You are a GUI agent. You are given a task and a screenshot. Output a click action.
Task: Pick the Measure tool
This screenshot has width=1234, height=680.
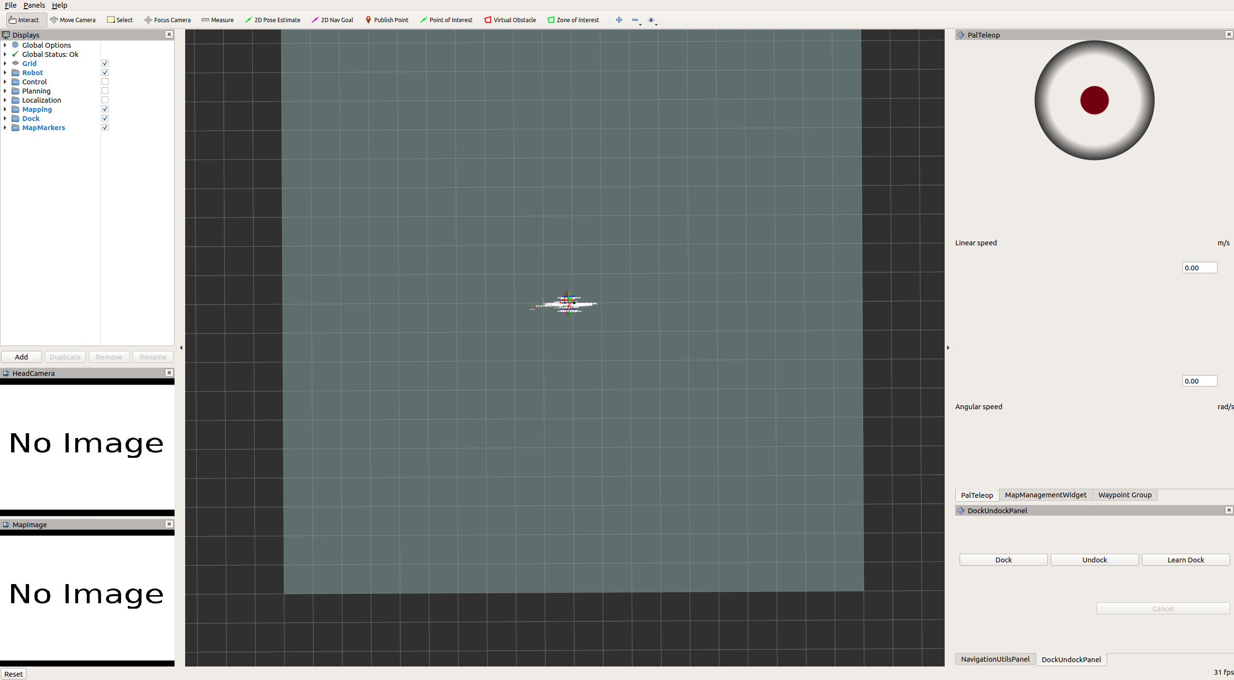(217, 20)
